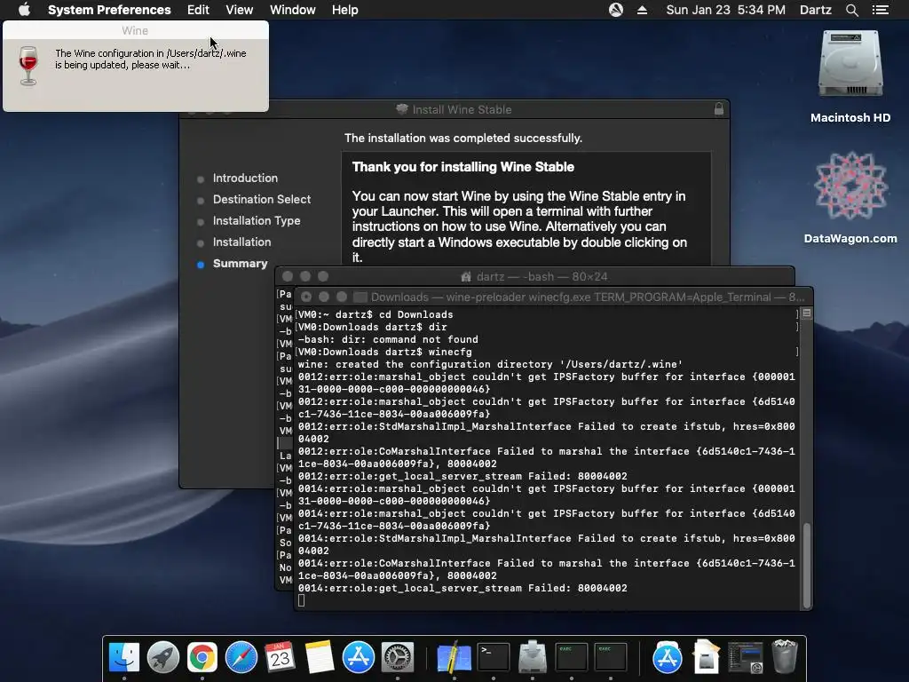Click the blueprint and tool app icon in dock
The height and width of the screenshot is (682, 909).
tap(454, 657)
